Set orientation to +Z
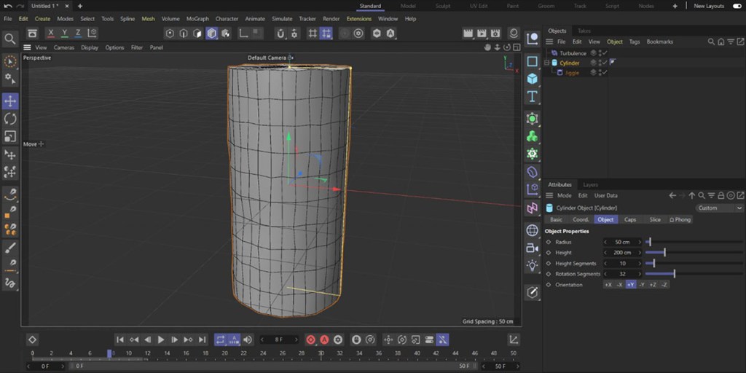 point(653,285)
